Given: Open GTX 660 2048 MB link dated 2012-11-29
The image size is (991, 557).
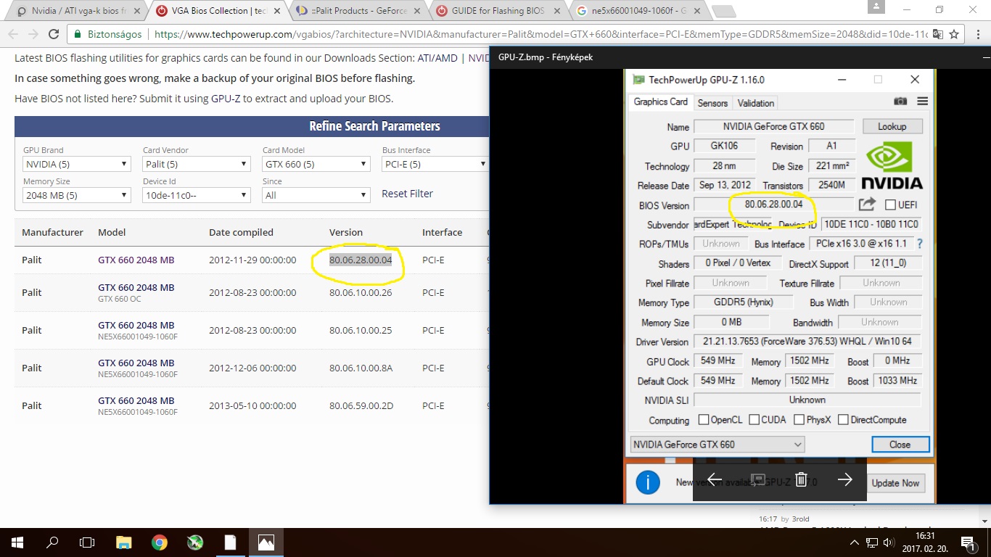Looking at the screenshot, I should point(136,260).
